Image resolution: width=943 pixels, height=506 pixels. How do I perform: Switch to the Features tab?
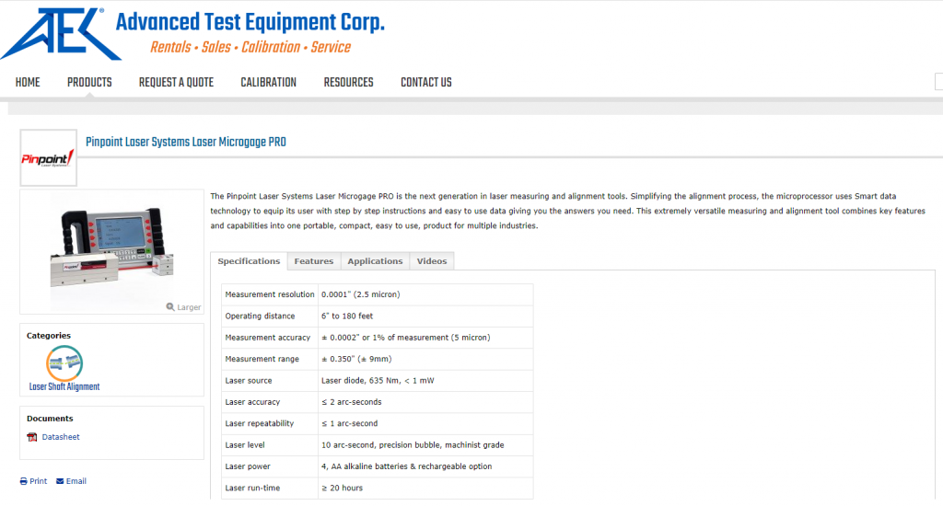pos(313,261)
